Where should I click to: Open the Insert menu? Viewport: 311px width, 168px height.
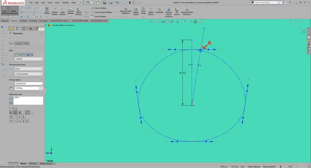click(x=50, y=3)
